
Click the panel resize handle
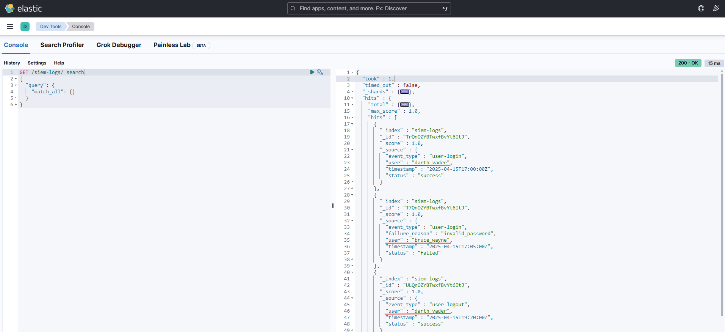click(x=333, y=206)
